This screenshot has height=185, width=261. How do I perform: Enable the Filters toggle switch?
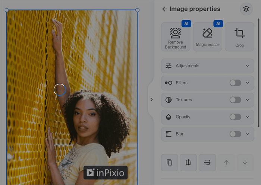235,83
